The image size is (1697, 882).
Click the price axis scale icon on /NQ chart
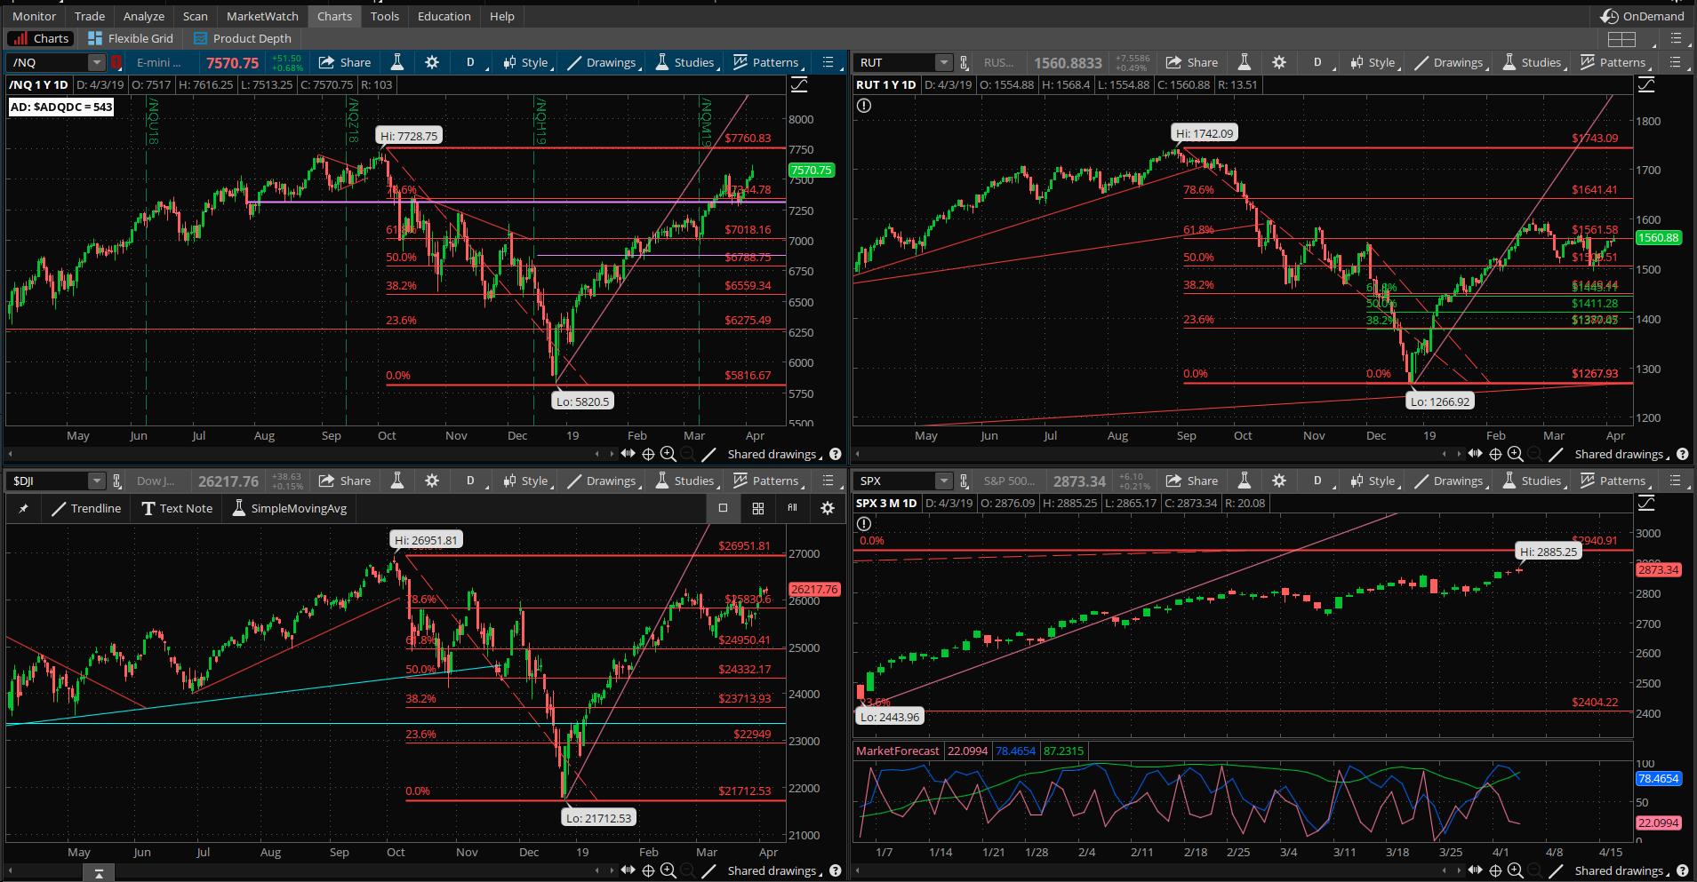pos(799,85)
